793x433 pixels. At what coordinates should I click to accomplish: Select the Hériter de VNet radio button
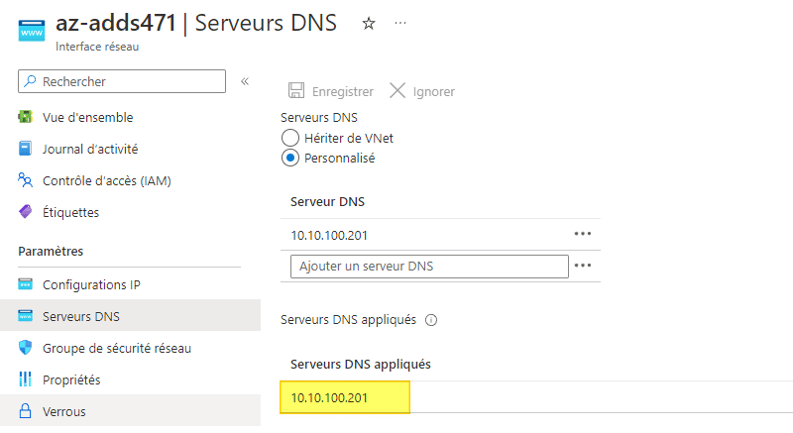(290, 138)
